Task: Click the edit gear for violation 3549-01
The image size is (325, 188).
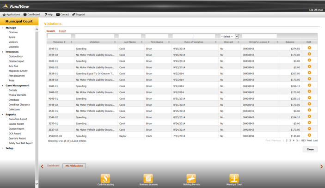Action: coord(309,110)
